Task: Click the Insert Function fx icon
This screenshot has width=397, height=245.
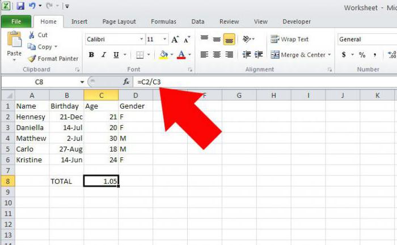Action: click(x=126, y=82)
